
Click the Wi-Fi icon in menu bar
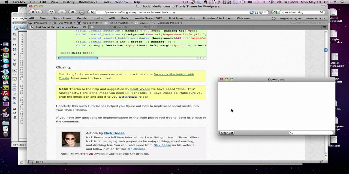[271, 2]
